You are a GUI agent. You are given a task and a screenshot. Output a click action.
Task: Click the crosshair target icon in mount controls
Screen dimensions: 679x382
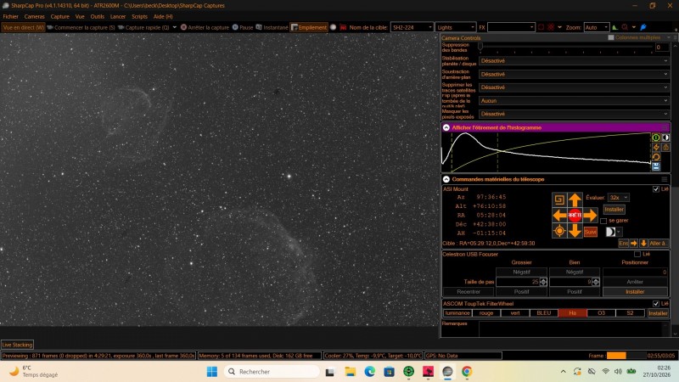[559, 231]
